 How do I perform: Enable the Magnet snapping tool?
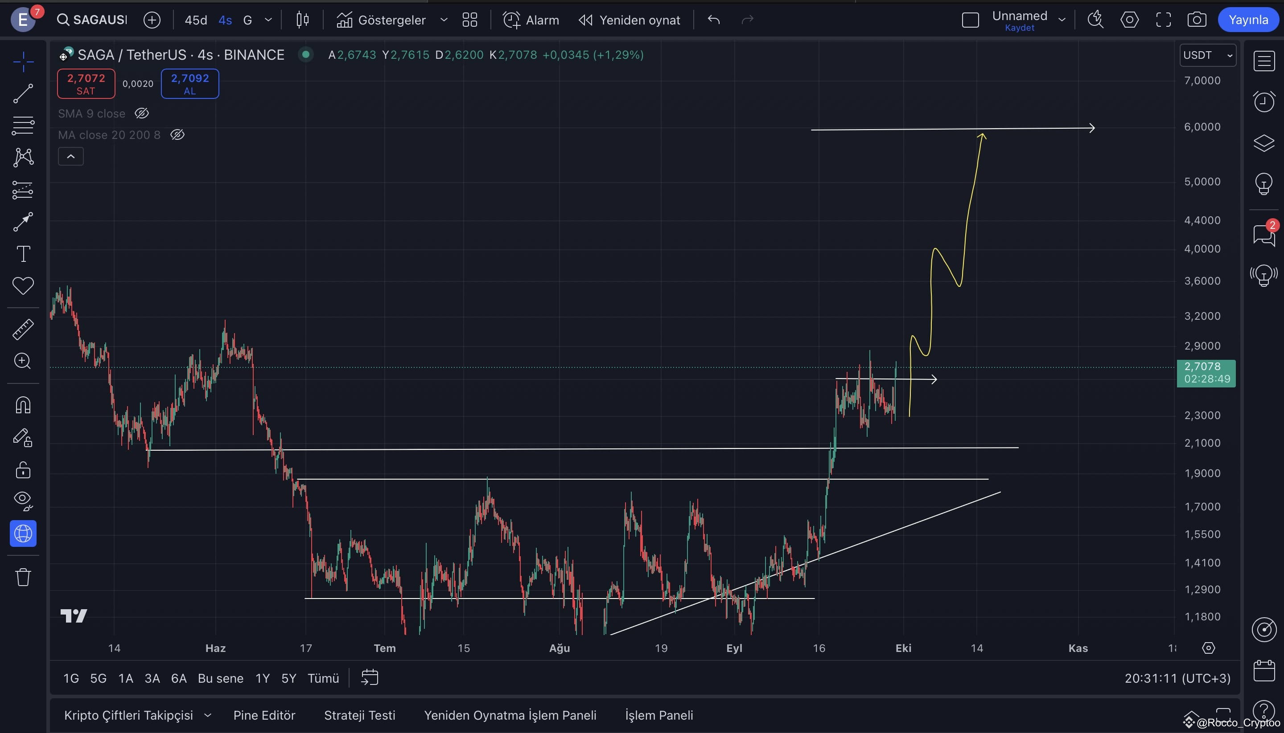[23, 405]
